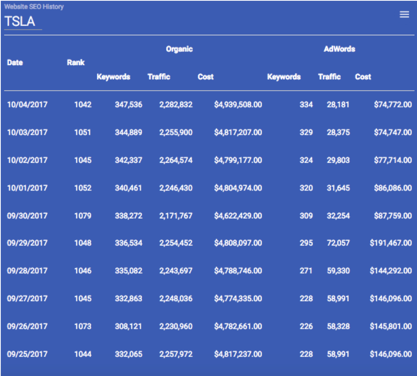The width and height of the screenshot is (417, 376).
Task: Click organic cost $4,939,508.00
Action: [x=238, y=104]
